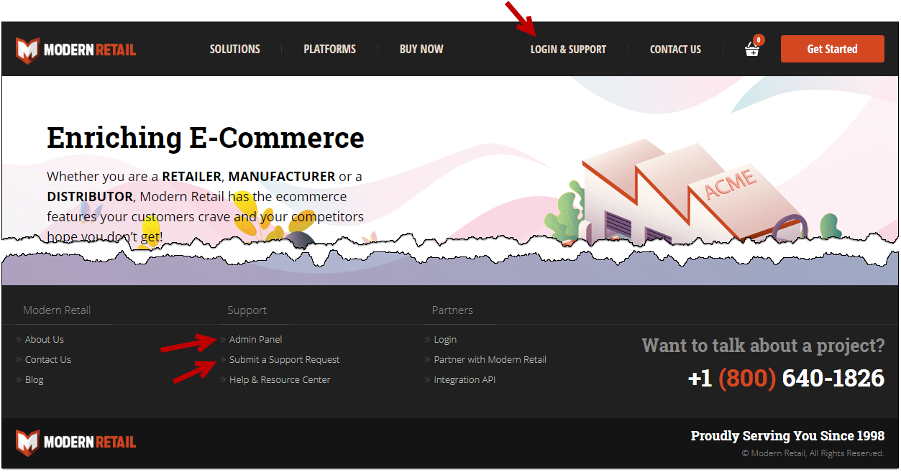Viewport: 901px width, 472px height.
Task: Click Submit a Support Request link
Action: click(x=284, y=359)
